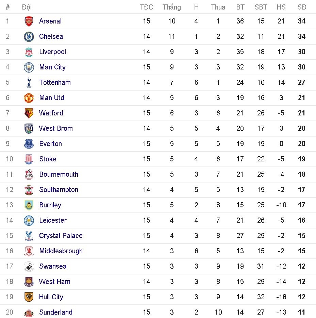Click the Thắng wins column header

pyautogui.click(x=172, y=7)
